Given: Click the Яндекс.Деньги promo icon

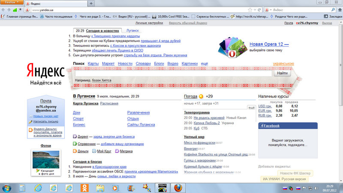Looking at the screenshot, I should click(x=30, y=130).
